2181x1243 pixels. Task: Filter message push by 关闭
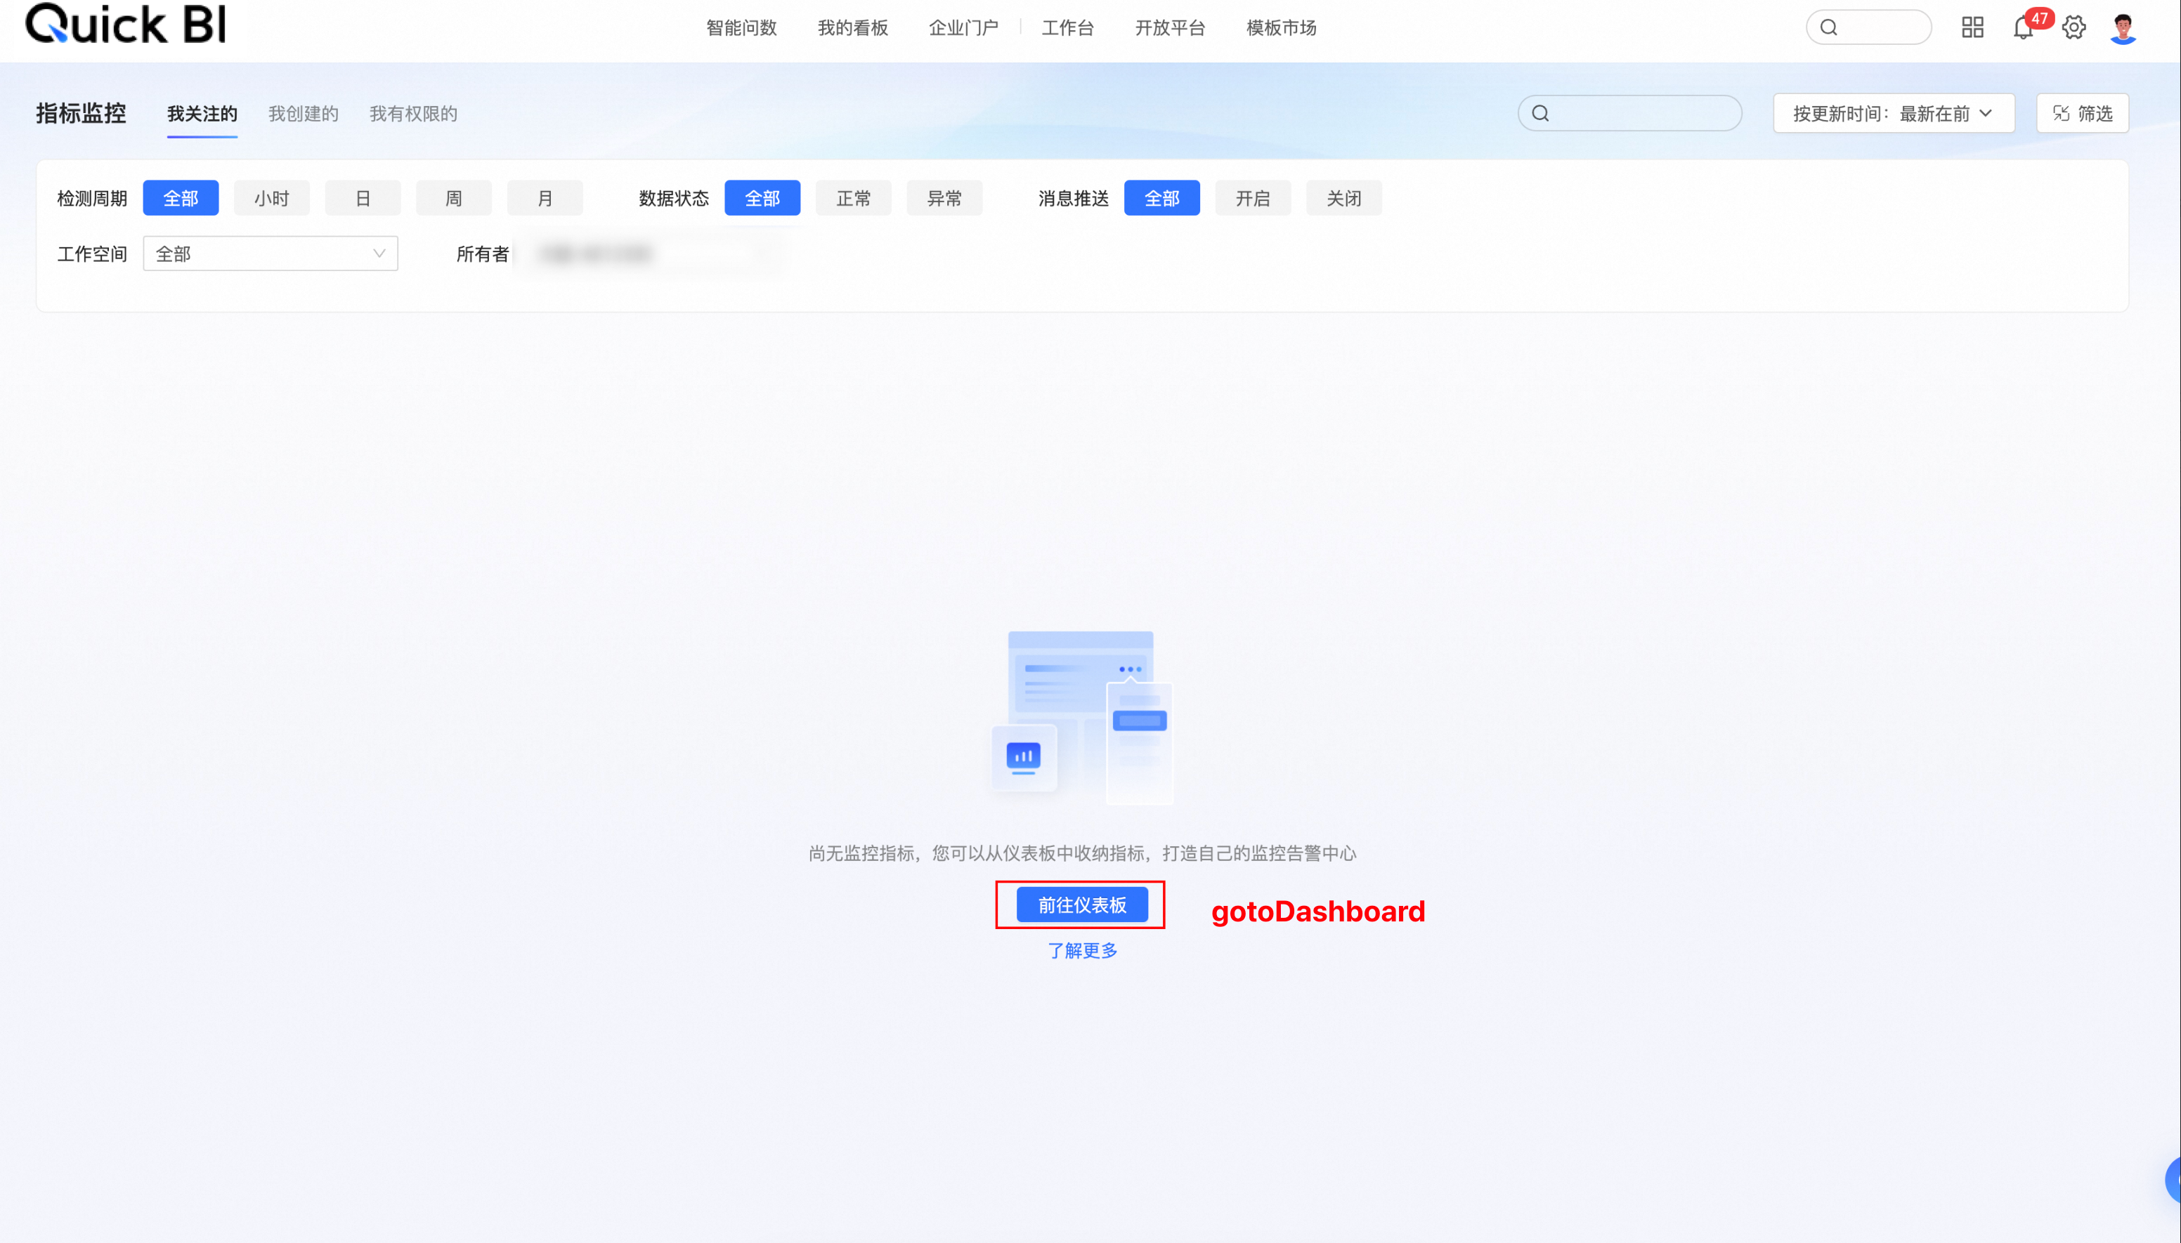1344,198
